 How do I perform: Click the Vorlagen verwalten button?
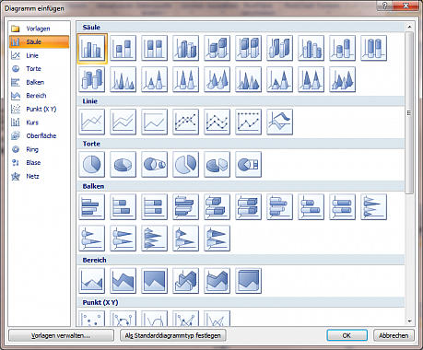coord(61,335)
